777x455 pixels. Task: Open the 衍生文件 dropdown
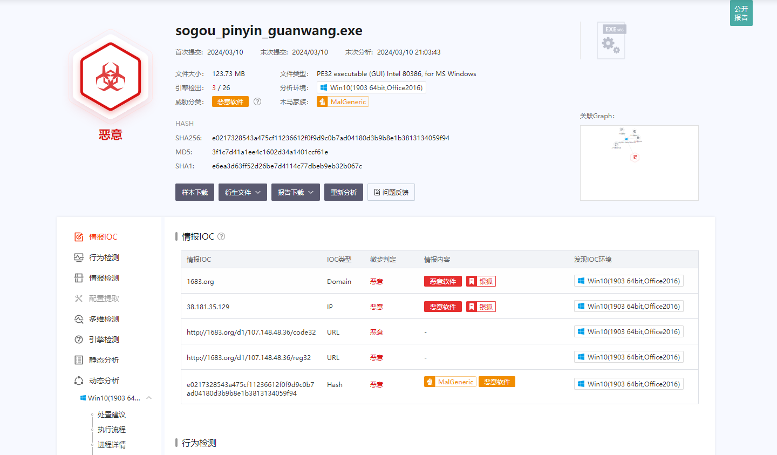[x=243, y=192]
